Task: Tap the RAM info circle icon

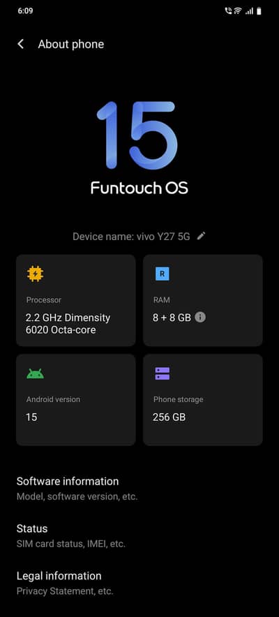Action: [200, 317]
